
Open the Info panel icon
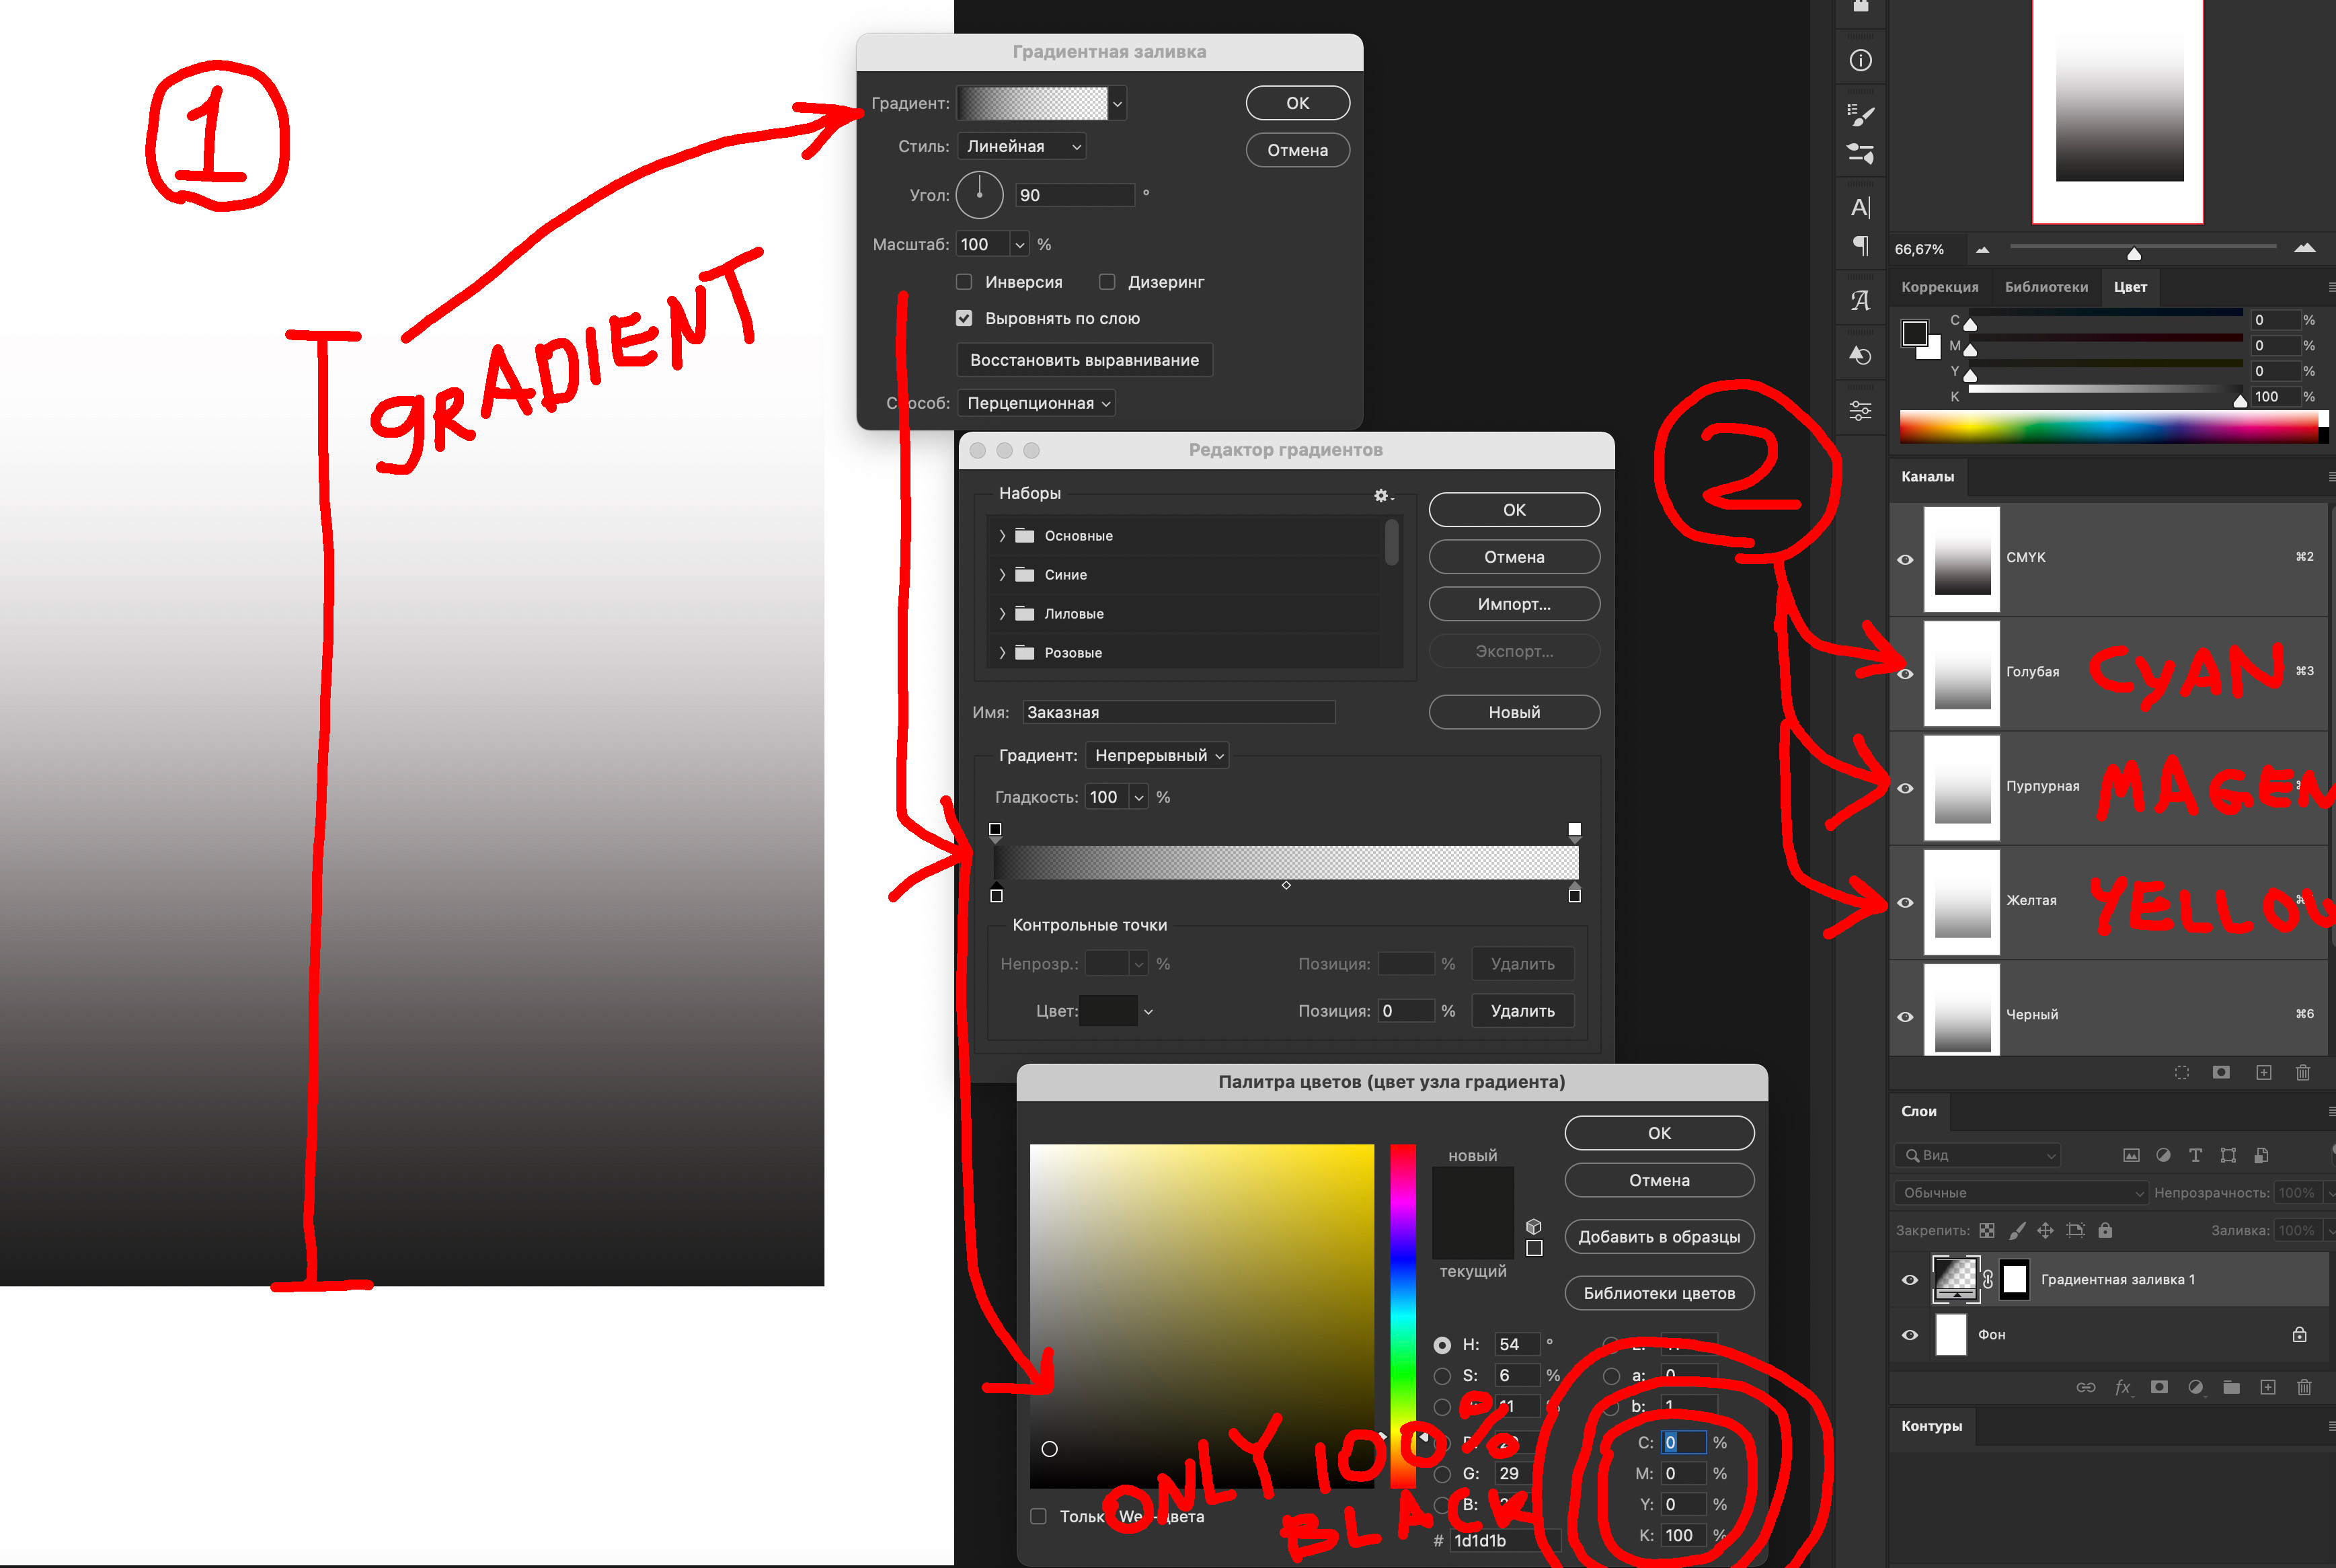coord(1860,61)
